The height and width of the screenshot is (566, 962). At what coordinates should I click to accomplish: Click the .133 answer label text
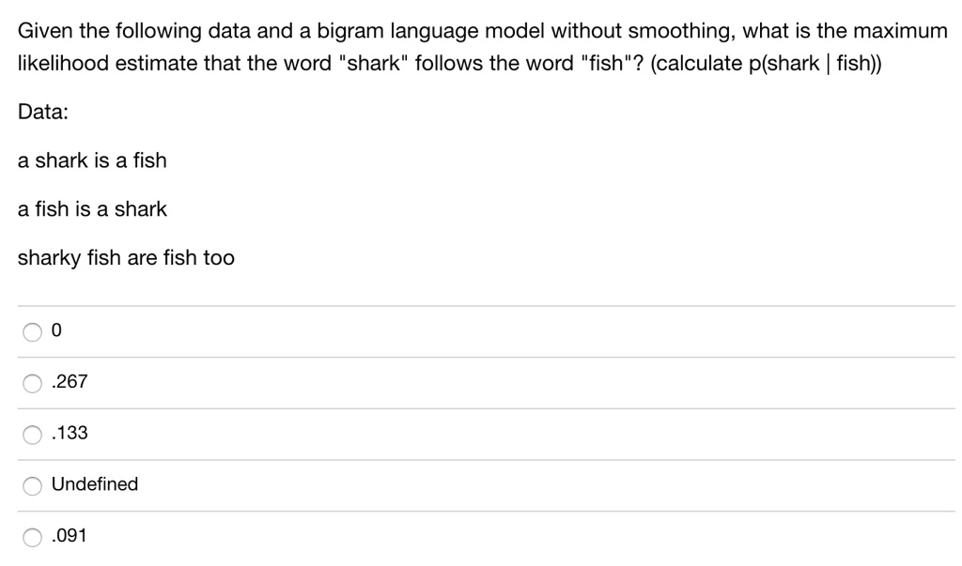pyautogui.click(x=68, y=434)
